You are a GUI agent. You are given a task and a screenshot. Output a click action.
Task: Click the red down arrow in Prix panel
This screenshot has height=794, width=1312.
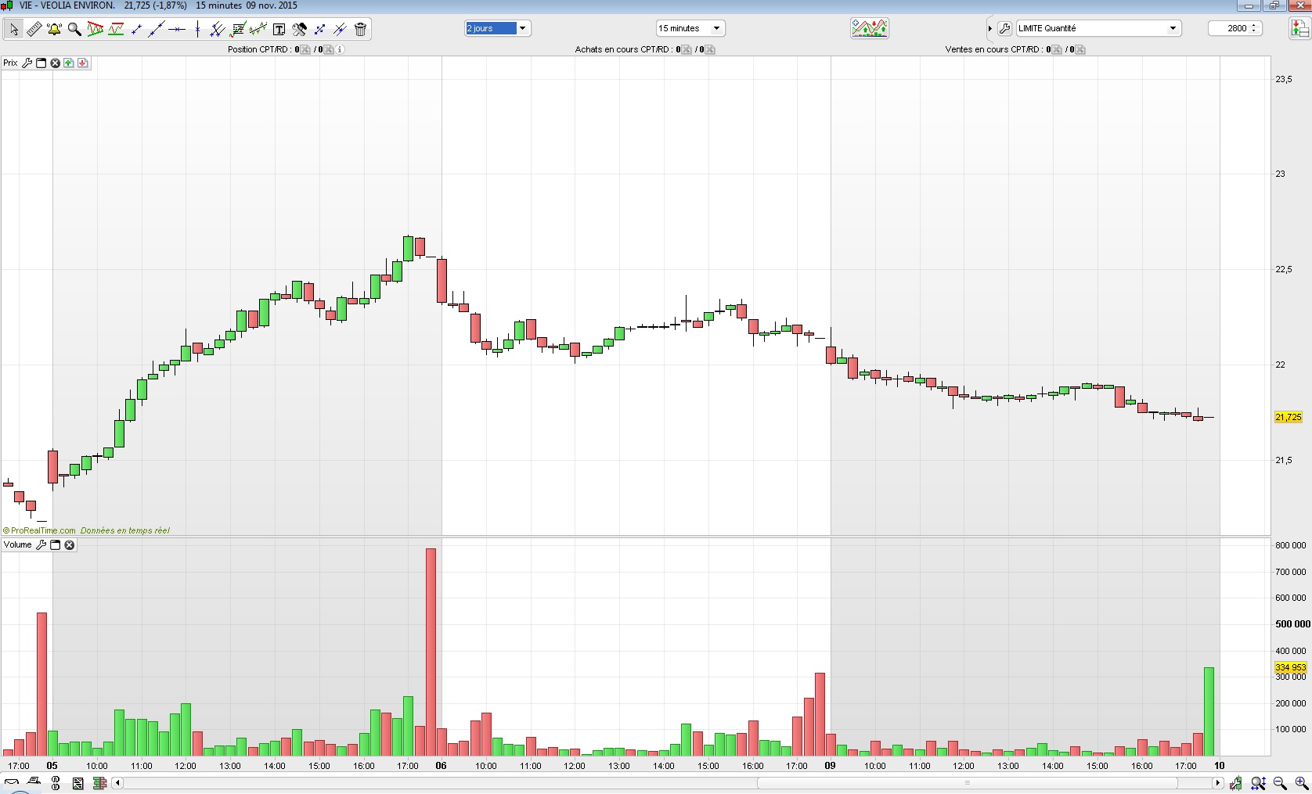tap(83, 63)
